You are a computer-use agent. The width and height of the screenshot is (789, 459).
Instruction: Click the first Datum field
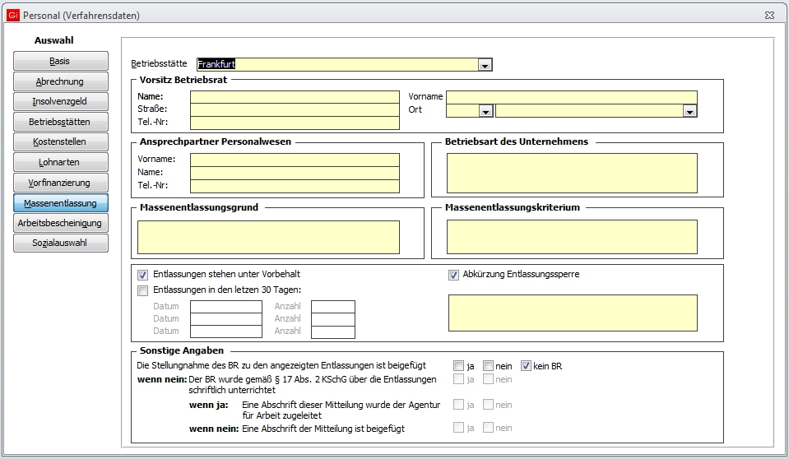[226, 307]
